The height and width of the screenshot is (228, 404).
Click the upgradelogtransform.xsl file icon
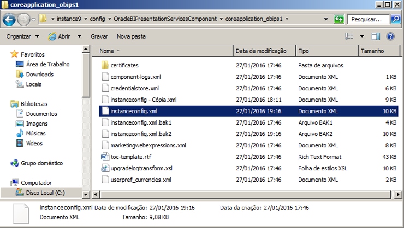[x=105, y=168]
